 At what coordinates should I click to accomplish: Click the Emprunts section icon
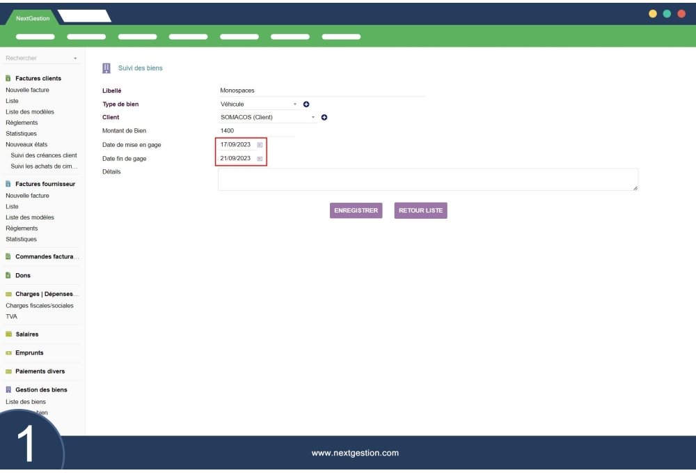tap(9, 352)
